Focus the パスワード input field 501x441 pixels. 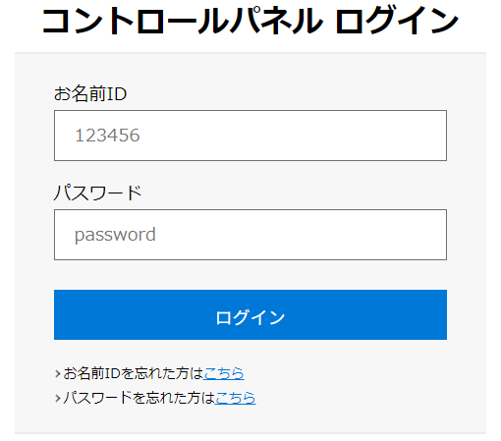click(x=250, y=235)
